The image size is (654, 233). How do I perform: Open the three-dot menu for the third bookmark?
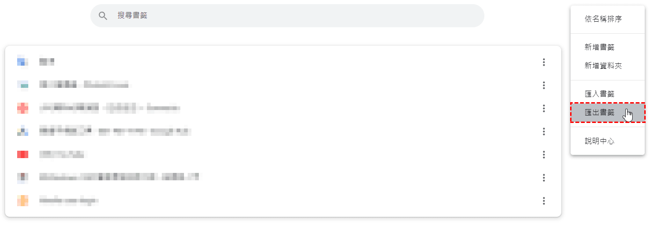pos(544,109)
